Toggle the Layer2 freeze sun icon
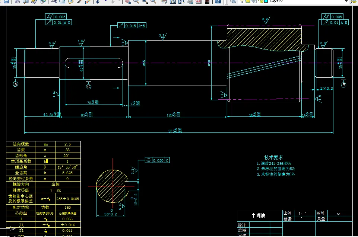The height and width of the screenshot is (237, 358). [x=248, y=1]
